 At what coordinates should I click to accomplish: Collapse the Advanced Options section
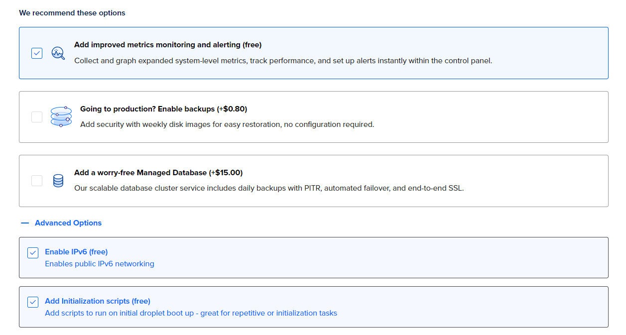68,223
